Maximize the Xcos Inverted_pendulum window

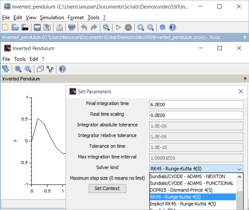click(x=219, y=6)
